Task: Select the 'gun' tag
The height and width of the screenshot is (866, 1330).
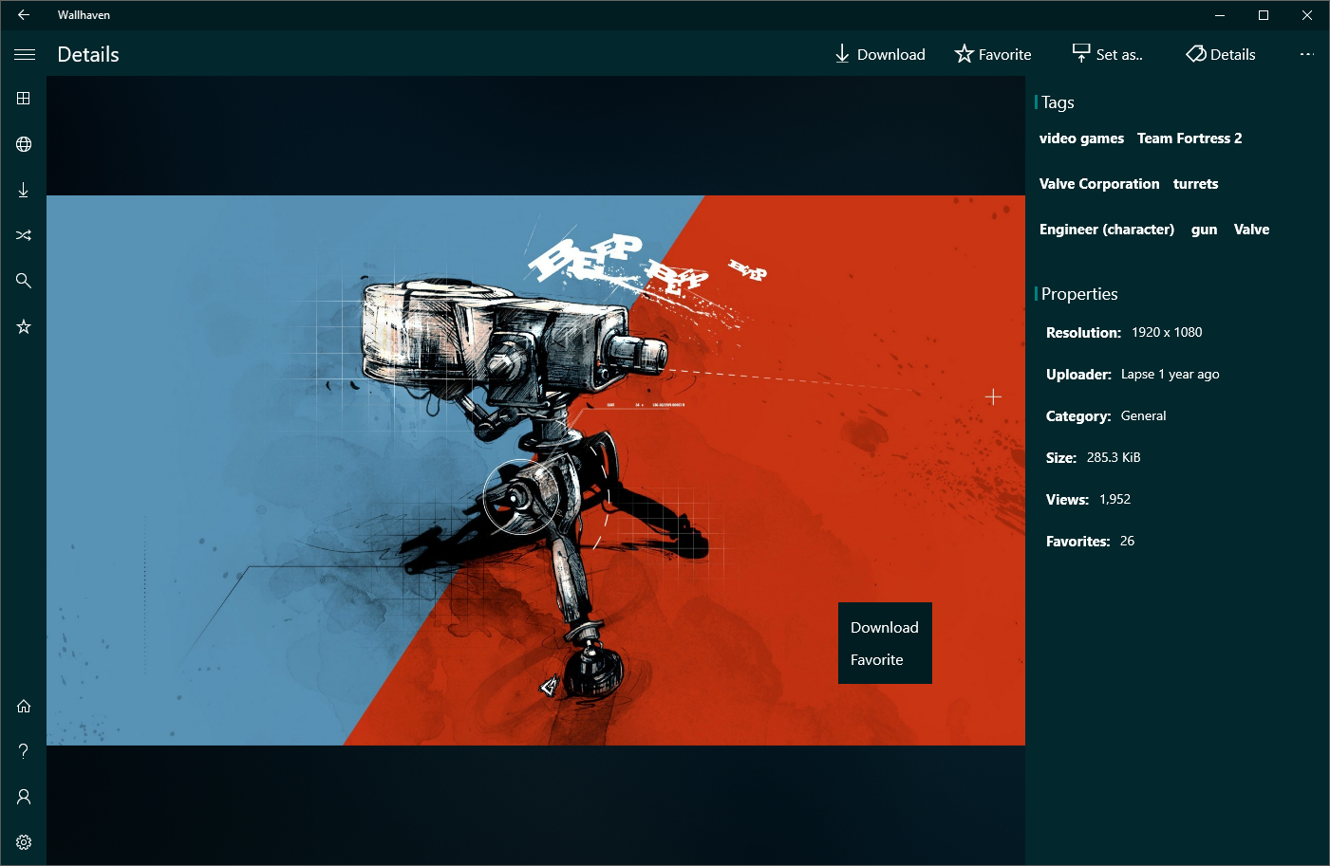Action: [x=1204, y=230]
